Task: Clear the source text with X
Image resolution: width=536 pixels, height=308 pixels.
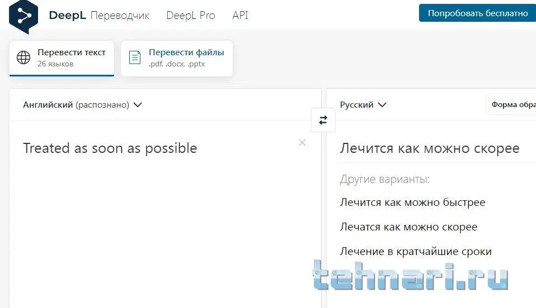Action: pyautogui.click(x=302, y=143)
